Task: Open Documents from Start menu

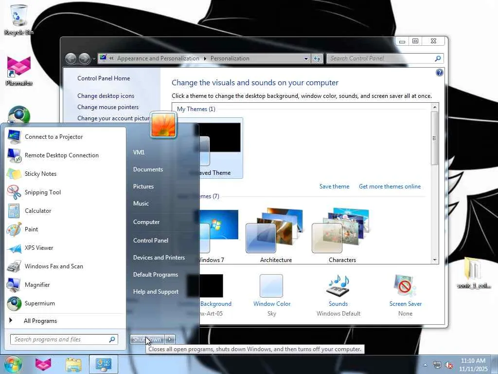Action: (148, 169)
